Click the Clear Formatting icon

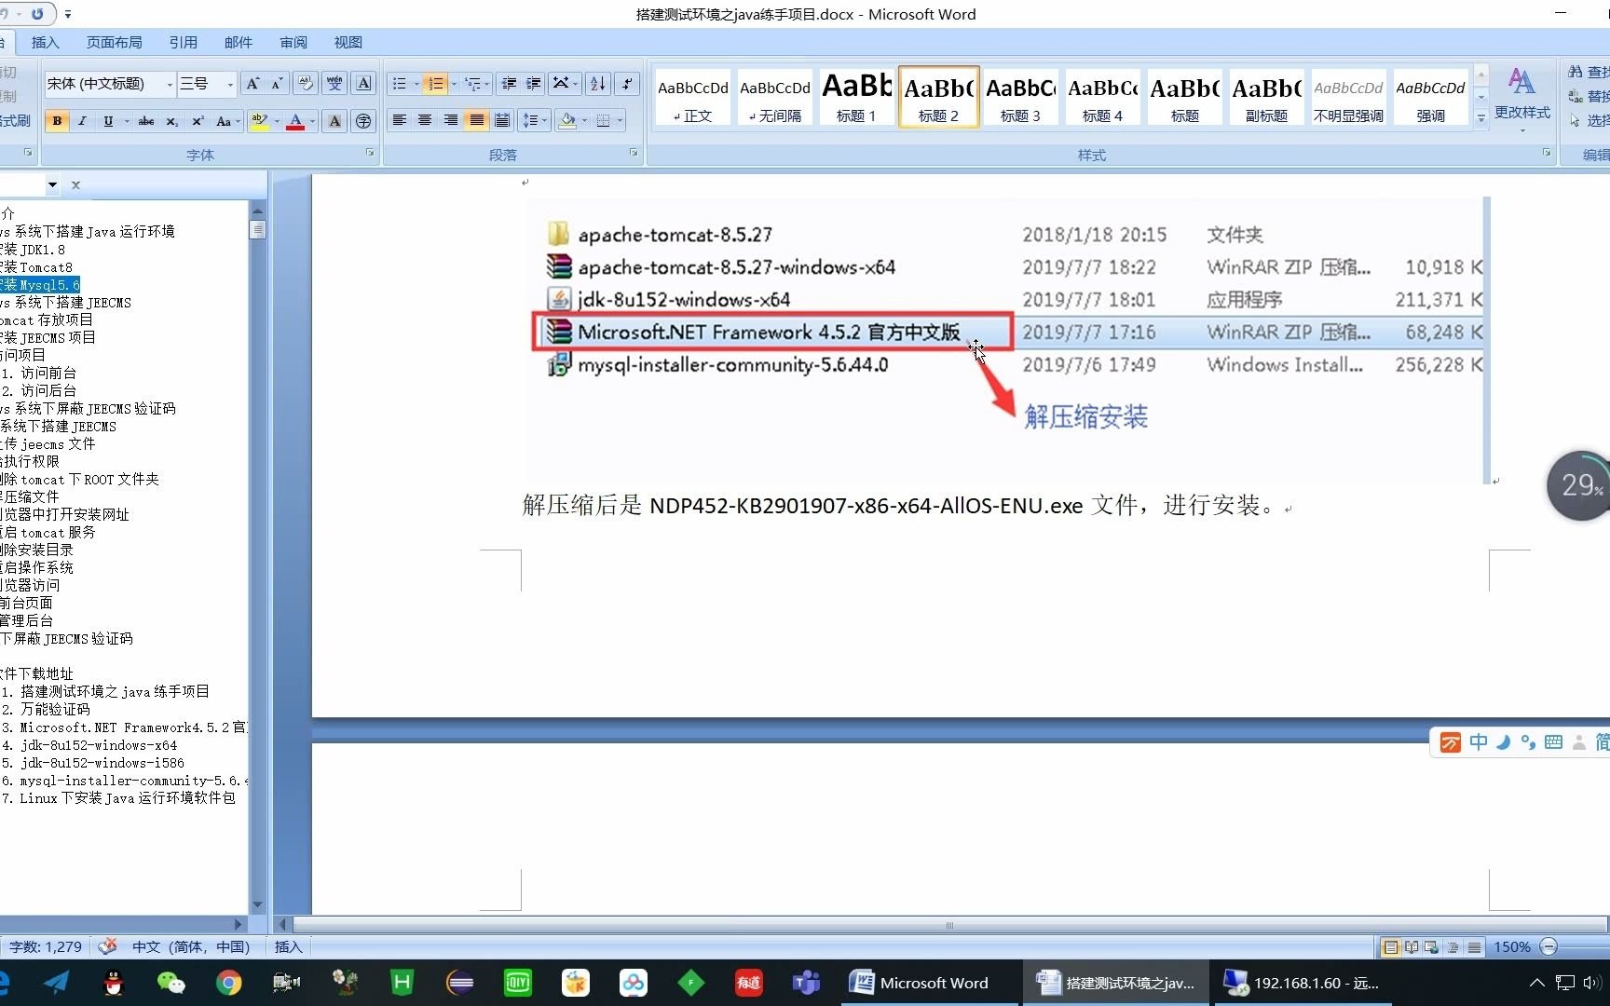pyautogui.click(x=306, y=83)
